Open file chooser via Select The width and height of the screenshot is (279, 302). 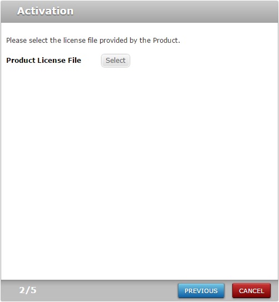tap(116, 61)
